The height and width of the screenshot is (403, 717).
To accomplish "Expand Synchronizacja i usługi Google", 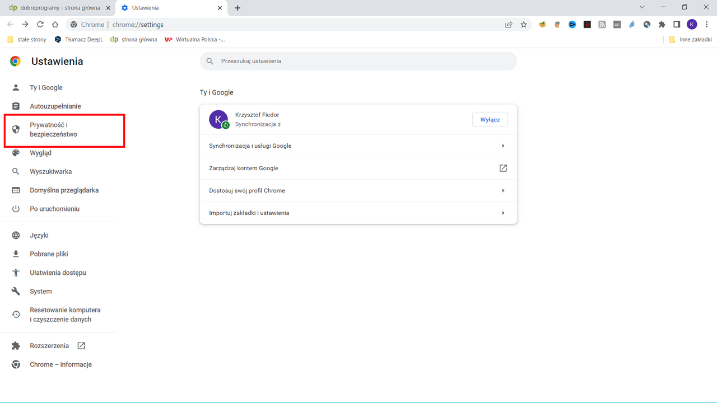I will pos(358,146).
